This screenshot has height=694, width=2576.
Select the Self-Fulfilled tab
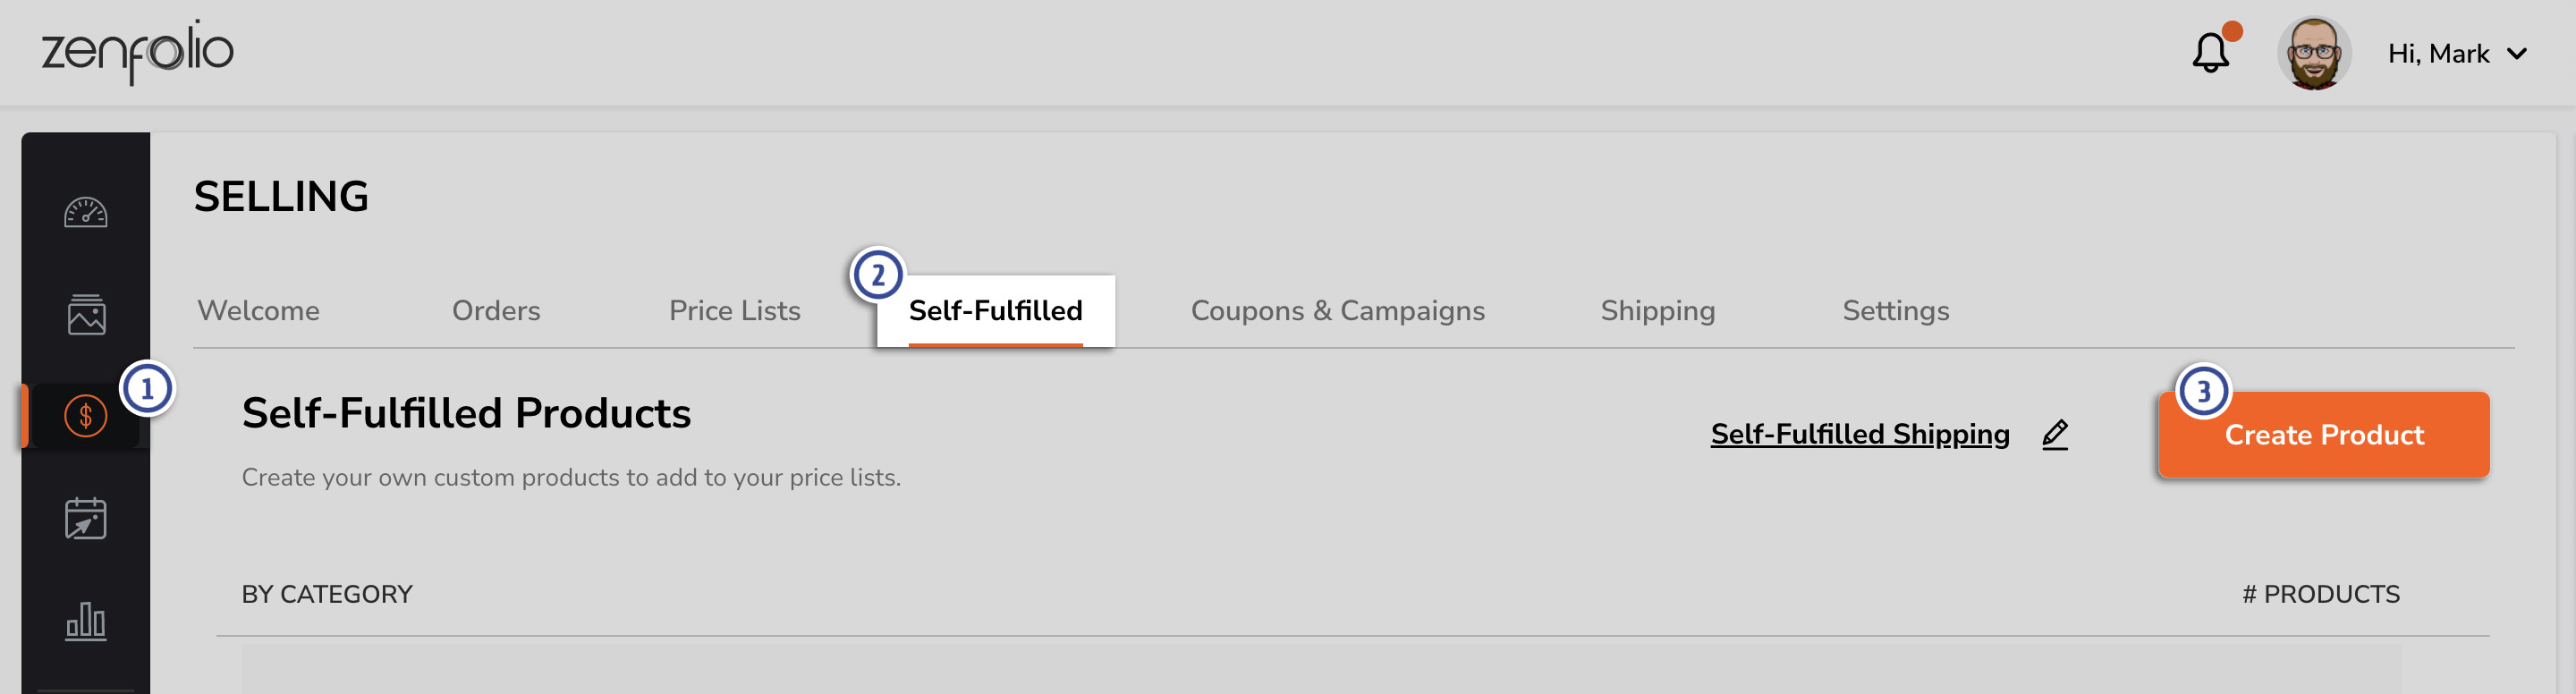995,310
